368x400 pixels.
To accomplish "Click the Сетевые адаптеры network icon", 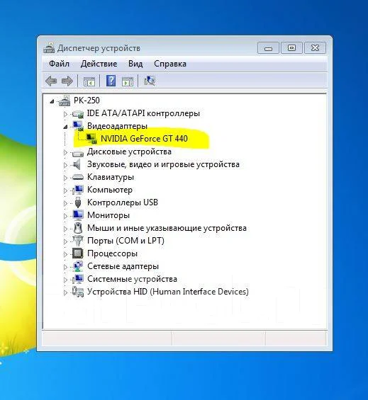I will [x=78, y=266].
